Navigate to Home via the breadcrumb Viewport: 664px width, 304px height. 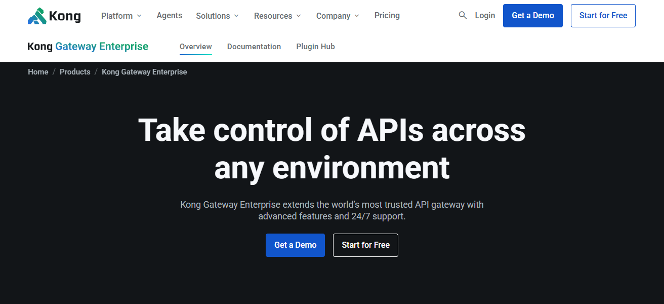pyautogui.click(x=38, y=71)
